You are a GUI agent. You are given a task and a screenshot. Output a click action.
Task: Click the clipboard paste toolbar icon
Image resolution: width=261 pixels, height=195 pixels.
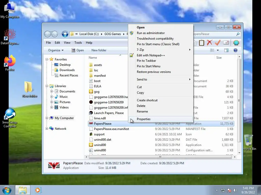point(201,43)
